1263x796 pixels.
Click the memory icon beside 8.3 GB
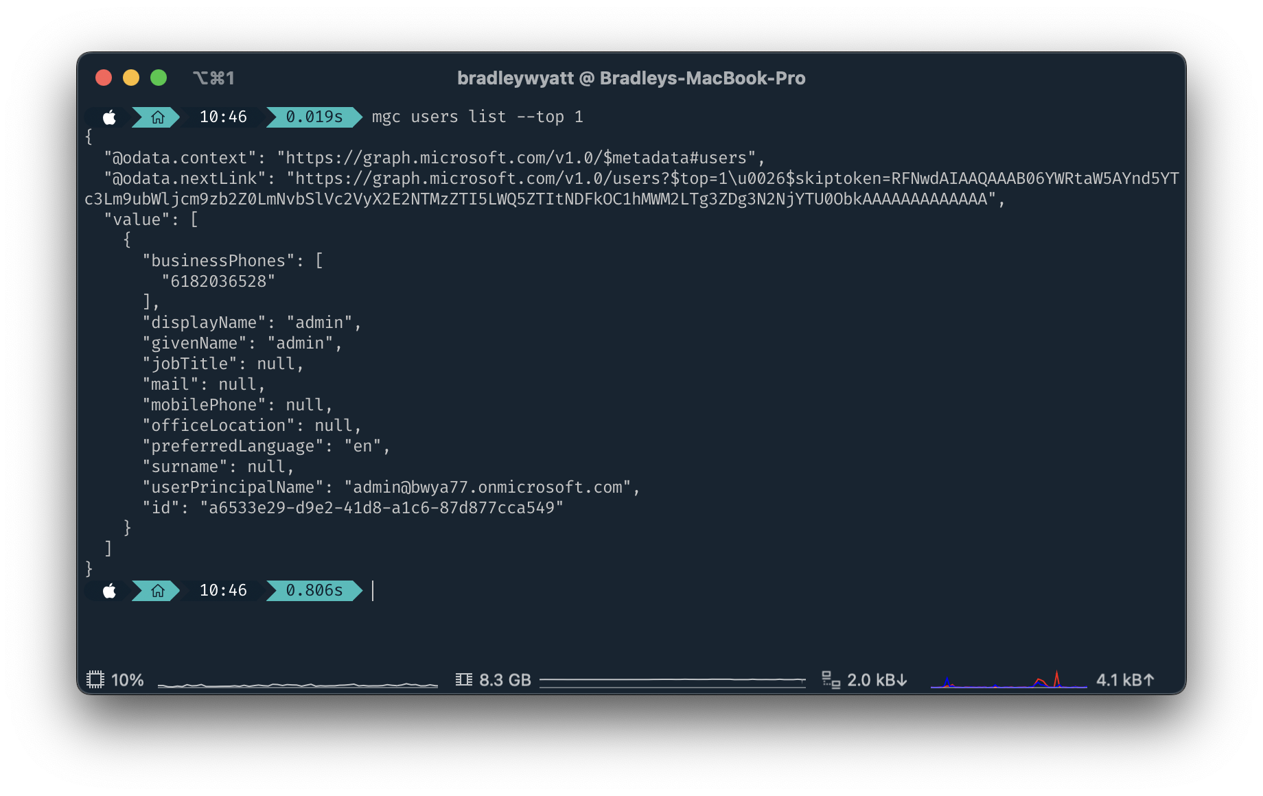point(464,679)
